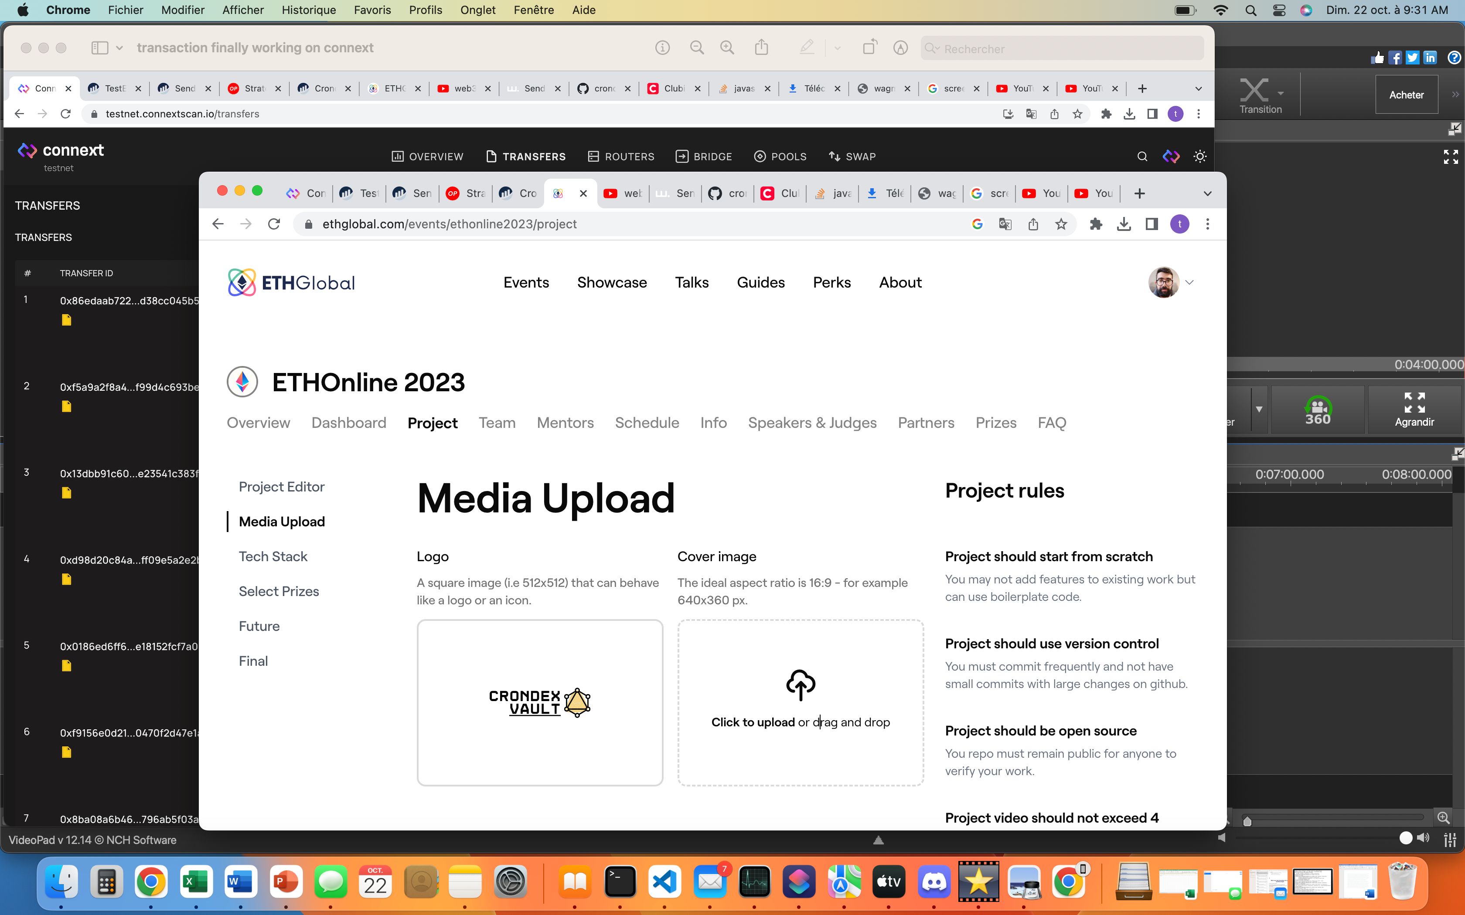The width and height of the screenshot is (1465, 915).
Task: Open Finder from the Dock
Action: tap(61, 882)
